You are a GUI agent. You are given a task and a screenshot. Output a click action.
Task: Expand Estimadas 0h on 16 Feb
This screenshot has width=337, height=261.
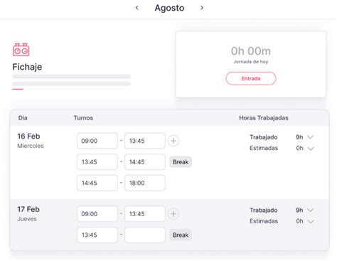click(x=311, y=149)
